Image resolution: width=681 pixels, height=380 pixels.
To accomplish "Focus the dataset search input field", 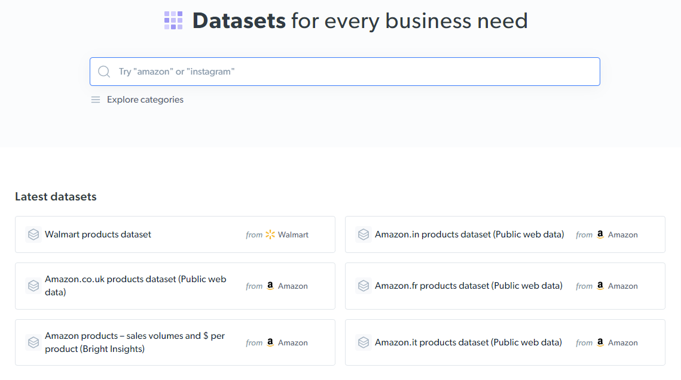I will 353,72.
